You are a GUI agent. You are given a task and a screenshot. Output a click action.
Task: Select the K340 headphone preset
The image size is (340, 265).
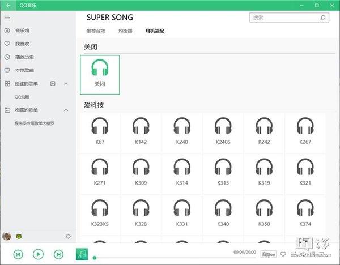coord(223,215)
